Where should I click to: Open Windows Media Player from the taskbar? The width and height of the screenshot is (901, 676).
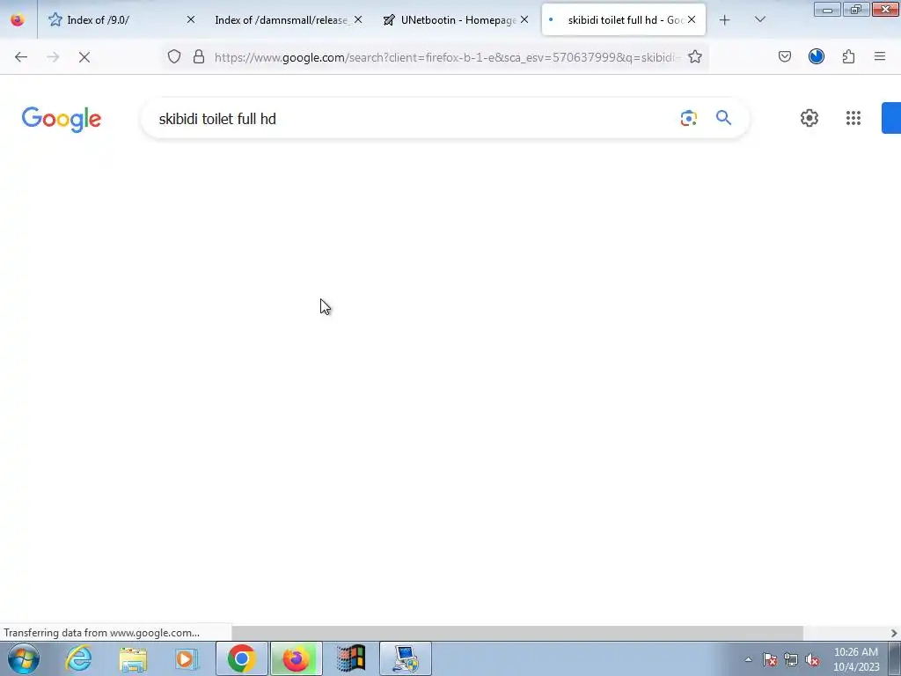click(187, 658)
